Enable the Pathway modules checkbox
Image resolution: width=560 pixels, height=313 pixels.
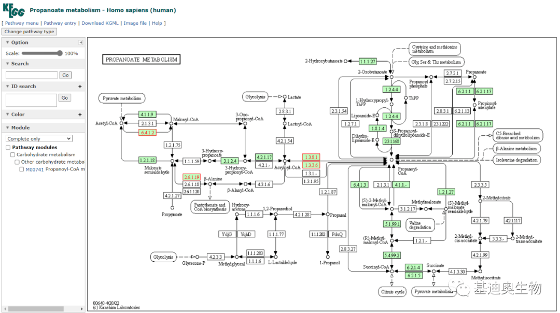(8, 148)
